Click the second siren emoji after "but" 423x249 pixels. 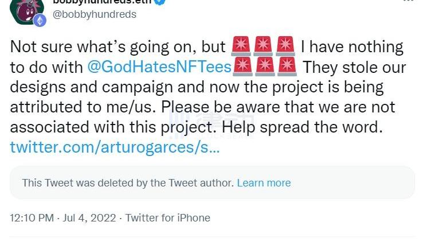coord(263,46)
